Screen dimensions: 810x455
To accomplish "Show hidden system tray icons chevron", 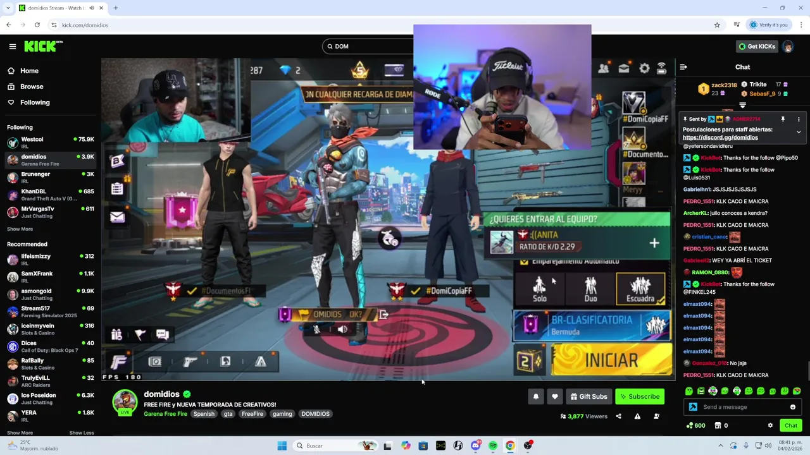I will point(720,446).
